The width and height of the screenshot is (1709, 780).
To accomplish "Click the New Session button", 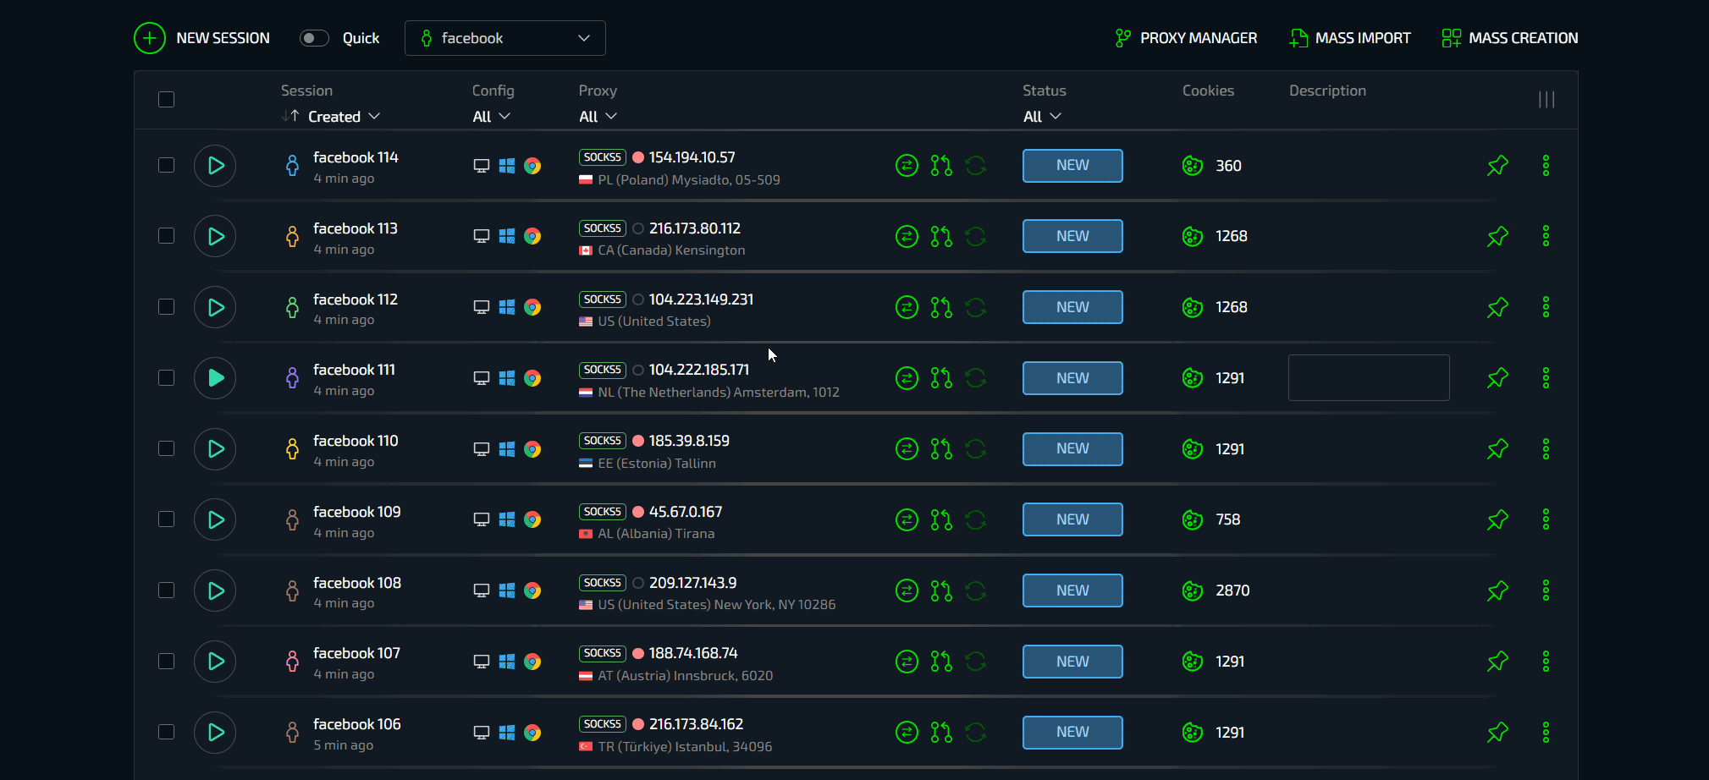I will [x=202, y=38].
